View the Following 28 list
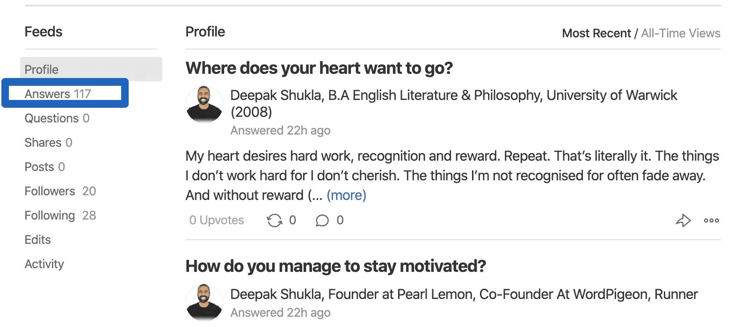This screenshot has height=327, width=734. click(60, 215)
